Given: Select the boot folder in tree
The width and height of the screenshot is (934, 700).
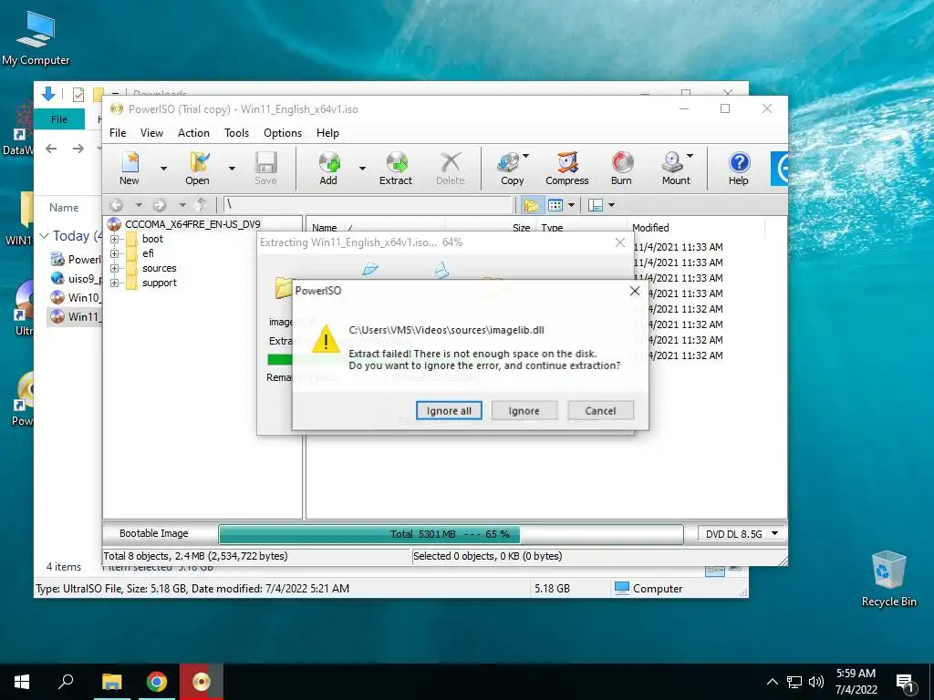Looking at the screenshot, I should (x=152, y=239).
